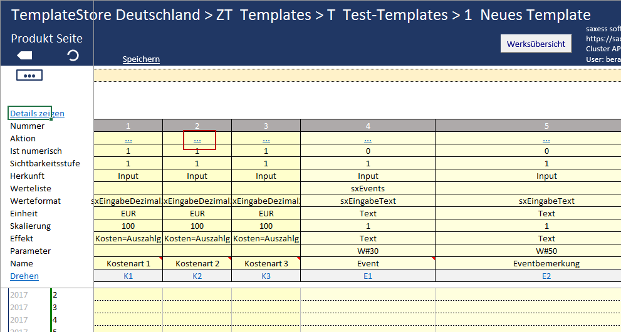Open Aktion menu for column 5
Viewport: 621px width, 332px height.
click(x=546, y=139)
